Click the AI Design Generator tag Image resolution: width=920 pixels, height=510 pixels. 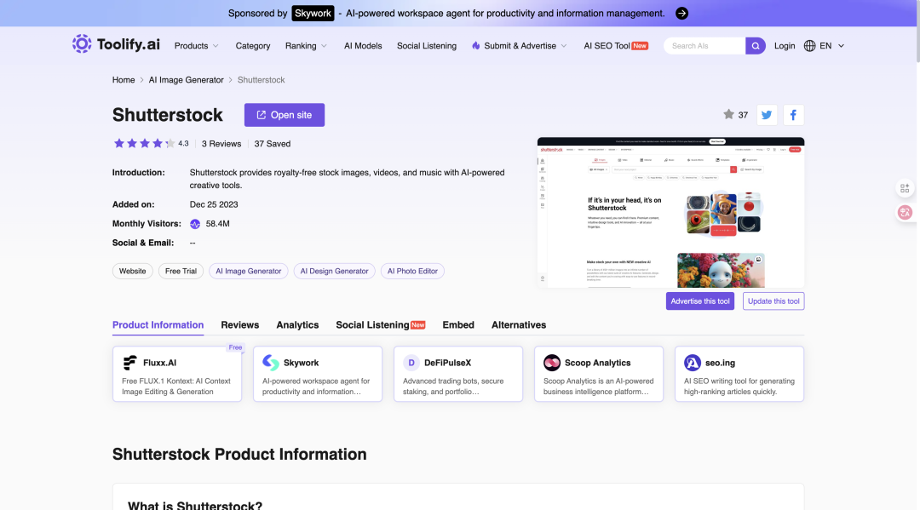coord(335,271)
